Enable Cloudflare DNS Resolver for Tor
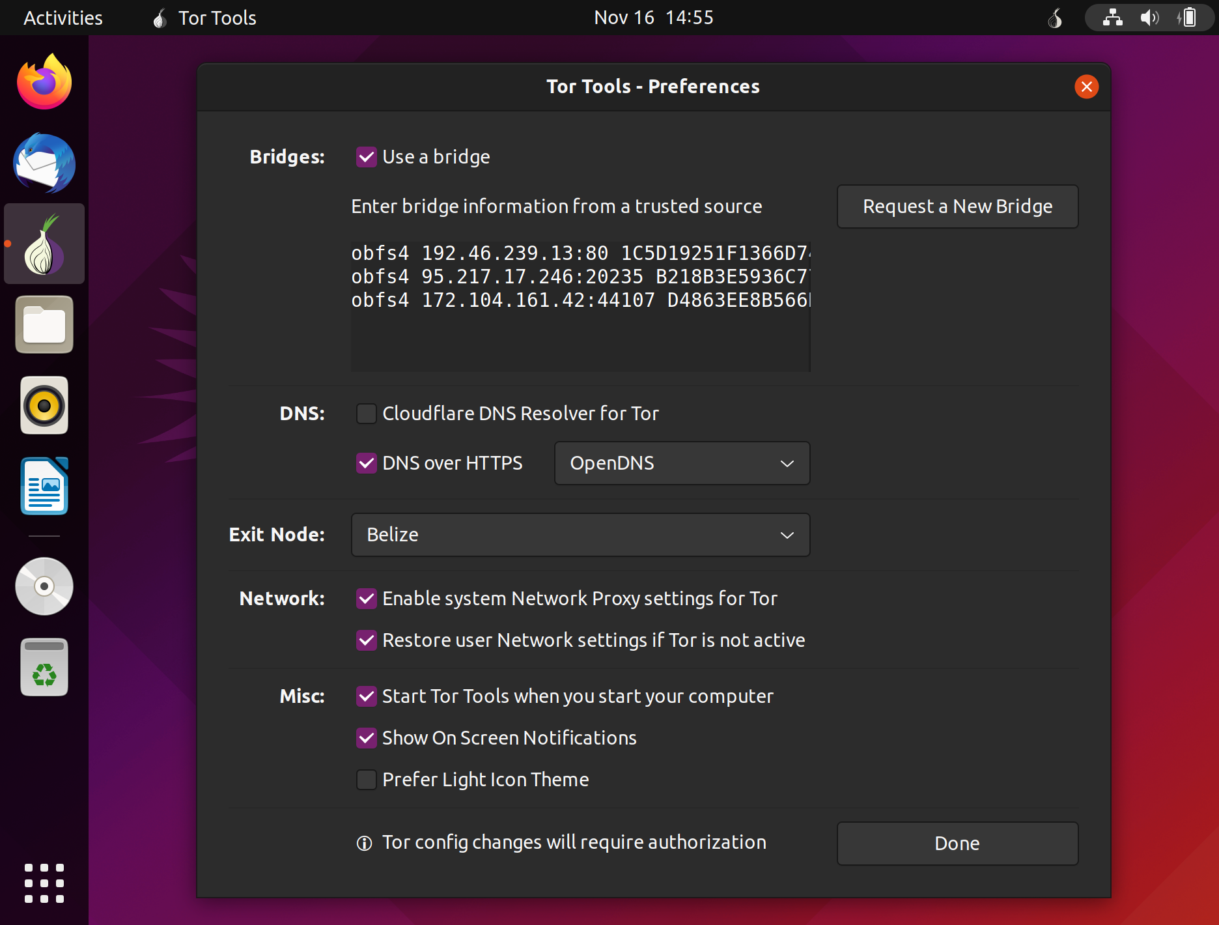 tap(367, 414)
